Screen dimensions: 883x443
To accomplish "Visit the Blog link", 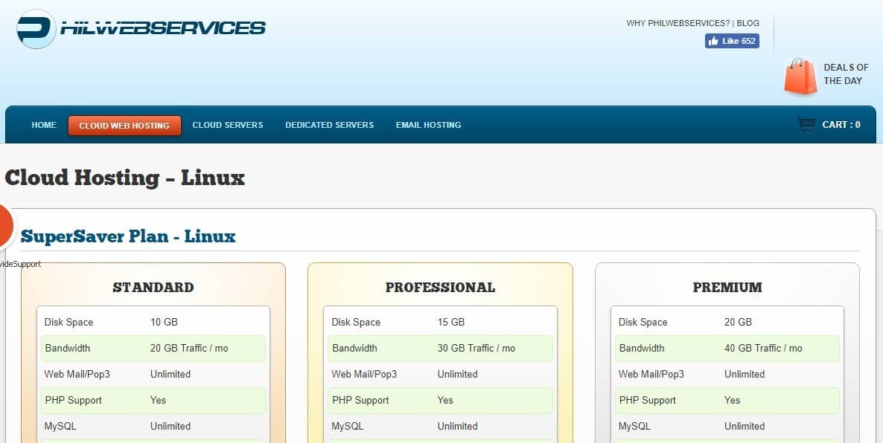I will (747, 23).
